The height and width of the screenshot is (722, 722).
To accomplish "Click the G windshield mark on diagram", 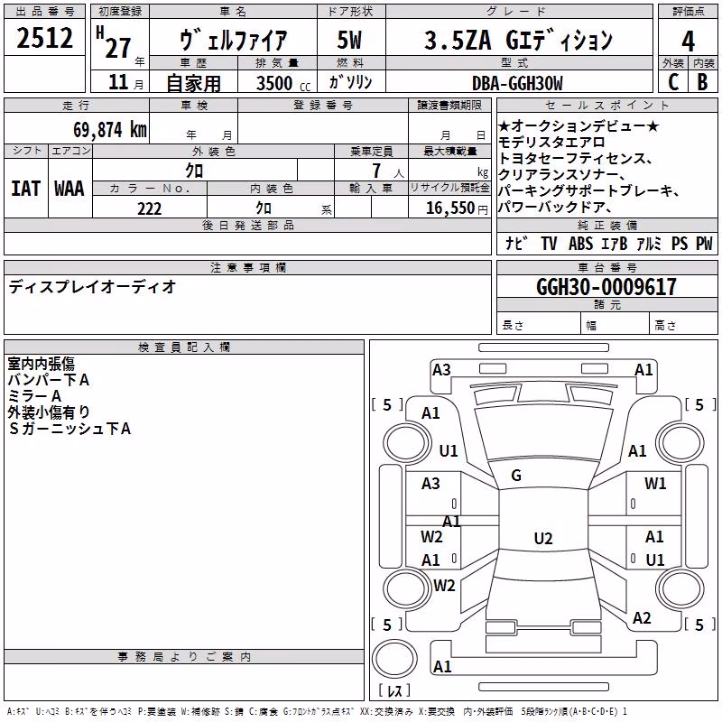I will pos(516,476).
